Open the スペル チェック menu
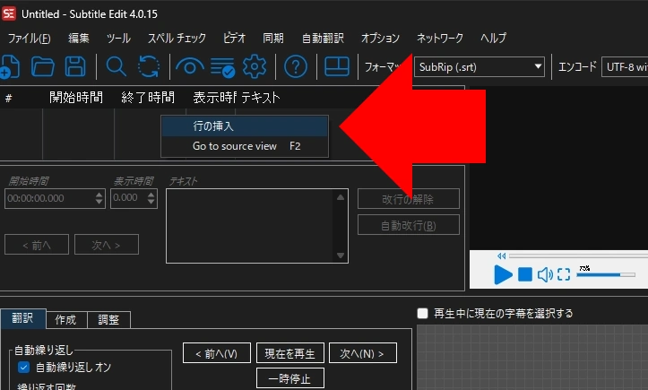Screen dimensions: 648x390 click(x=177, y=38)
